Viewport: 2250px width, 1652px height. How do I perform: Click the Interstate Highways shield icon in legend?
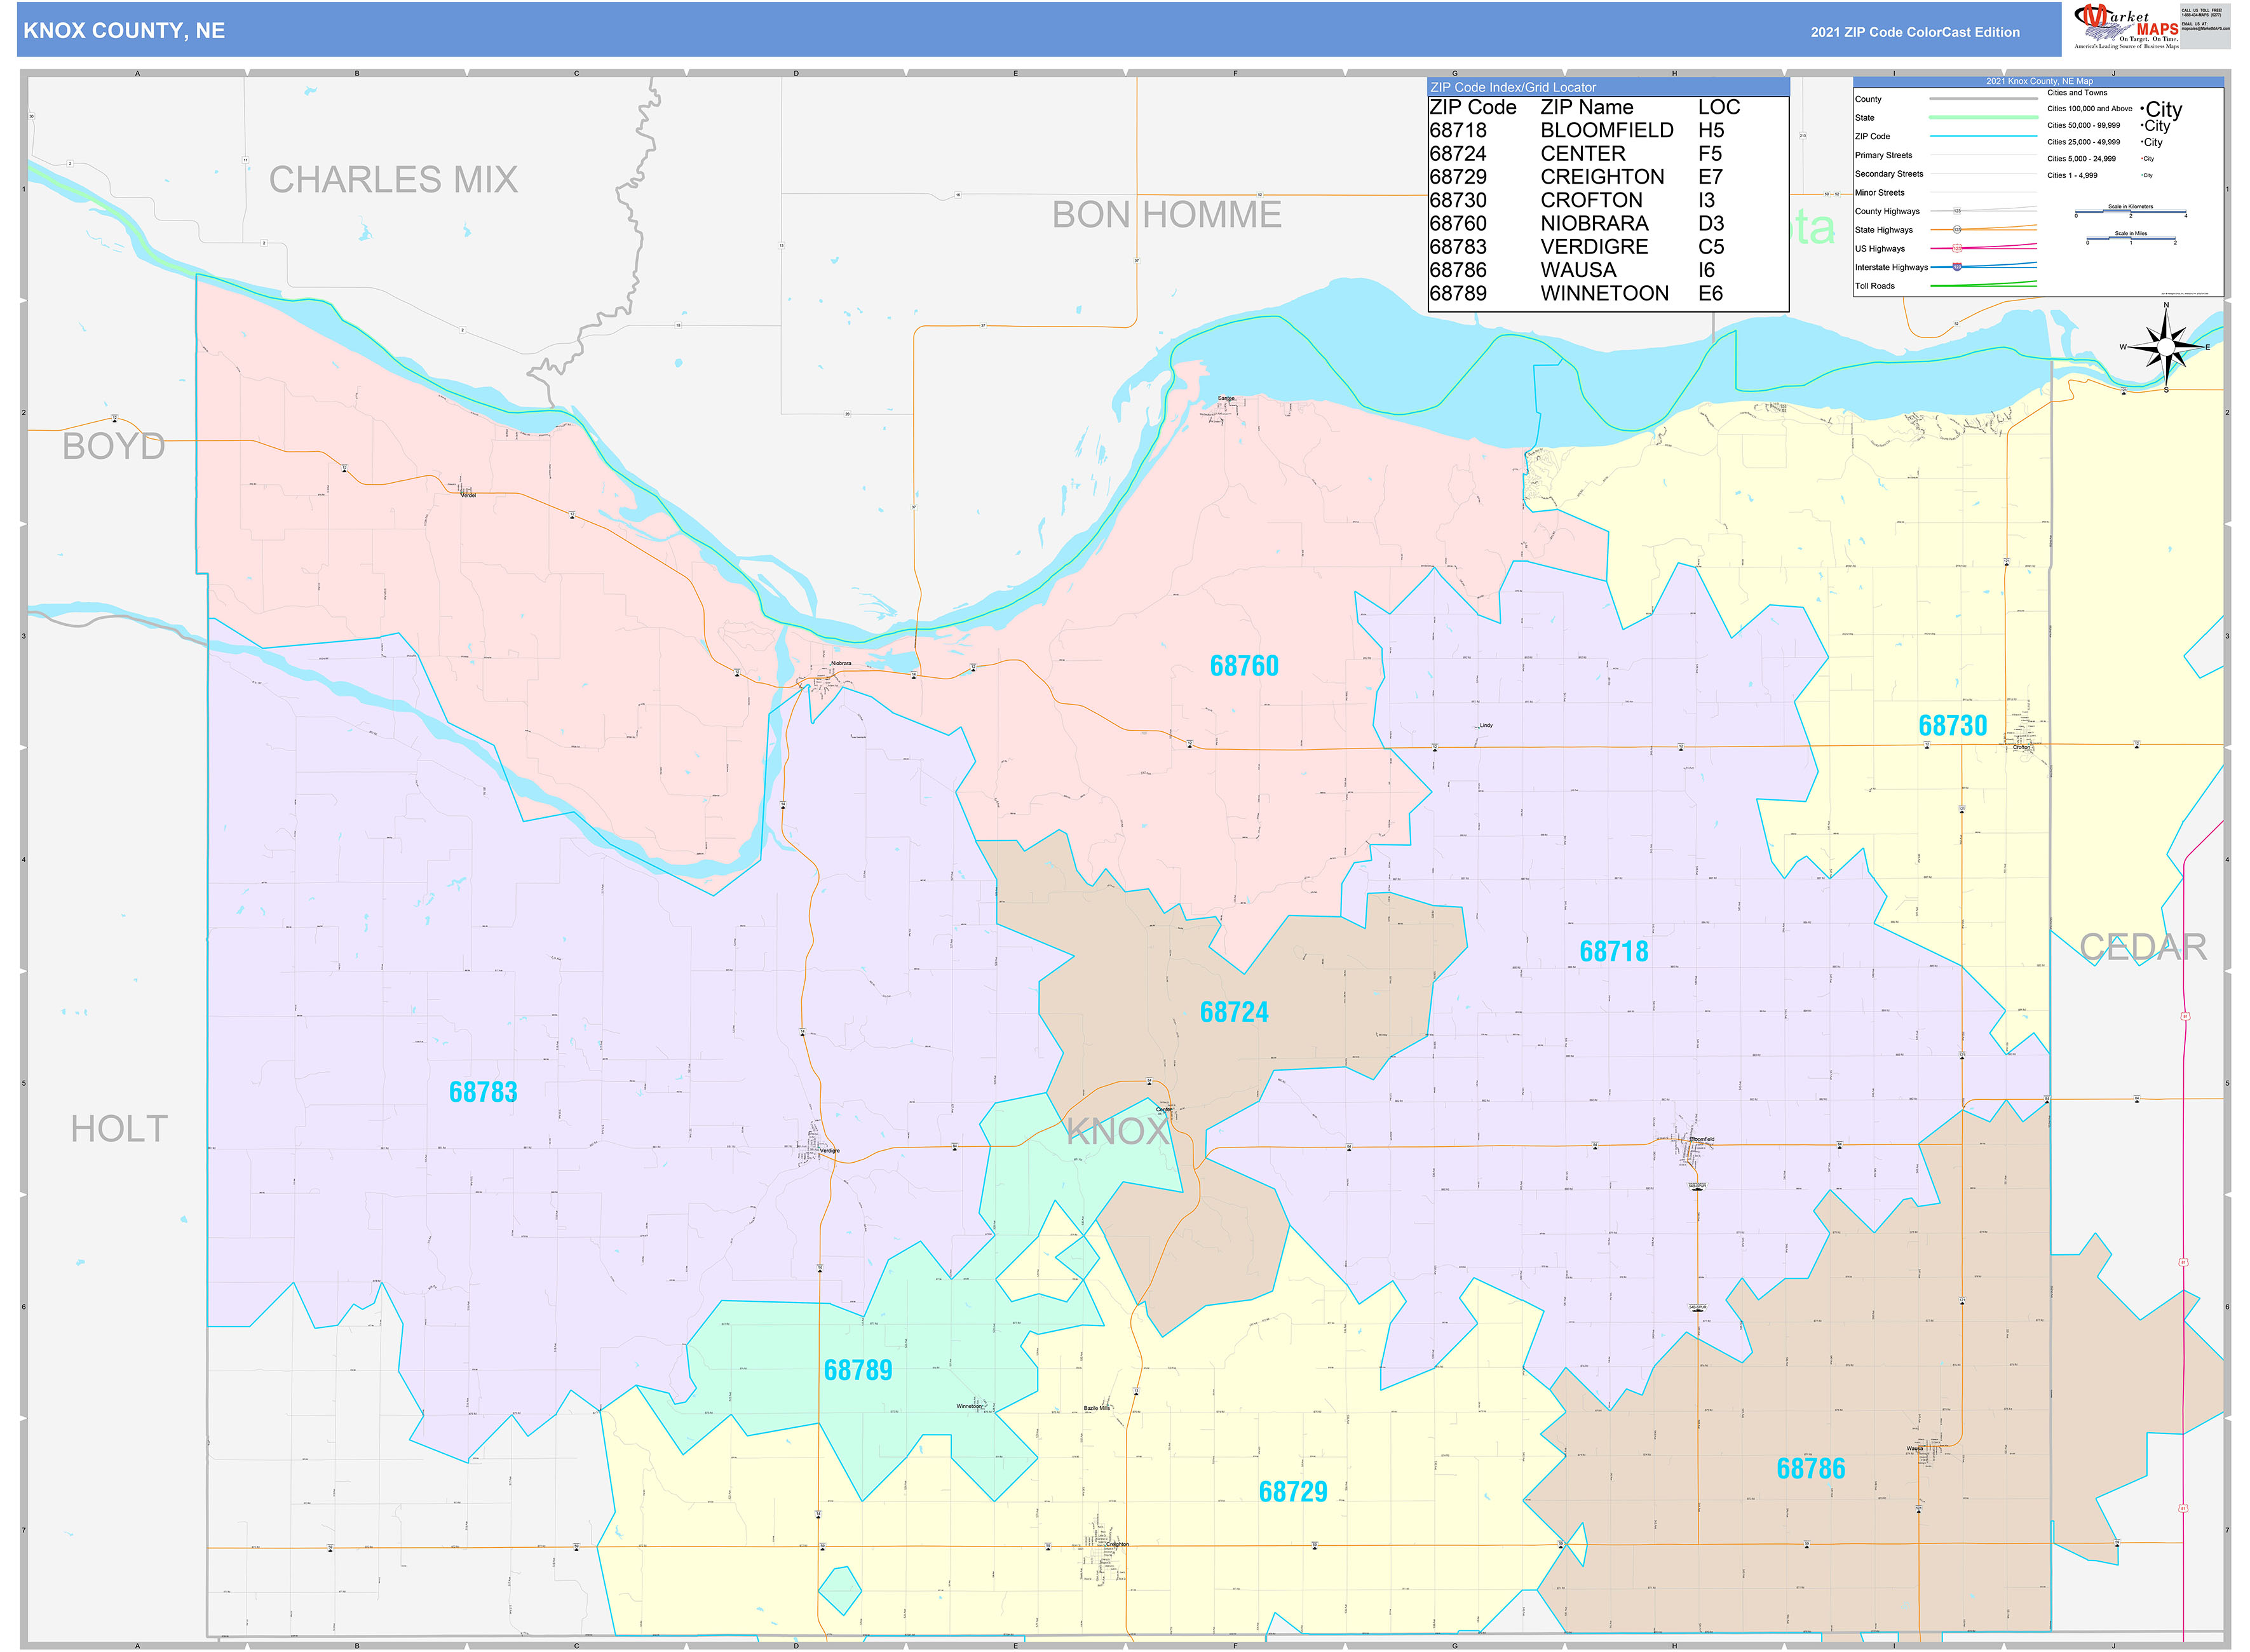coord(1957,267)
